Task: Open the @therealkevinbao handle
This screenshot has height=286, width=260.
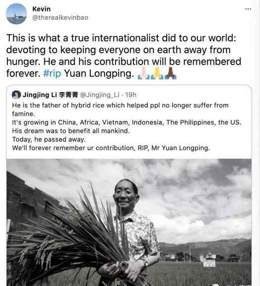Action: [60, 17]
